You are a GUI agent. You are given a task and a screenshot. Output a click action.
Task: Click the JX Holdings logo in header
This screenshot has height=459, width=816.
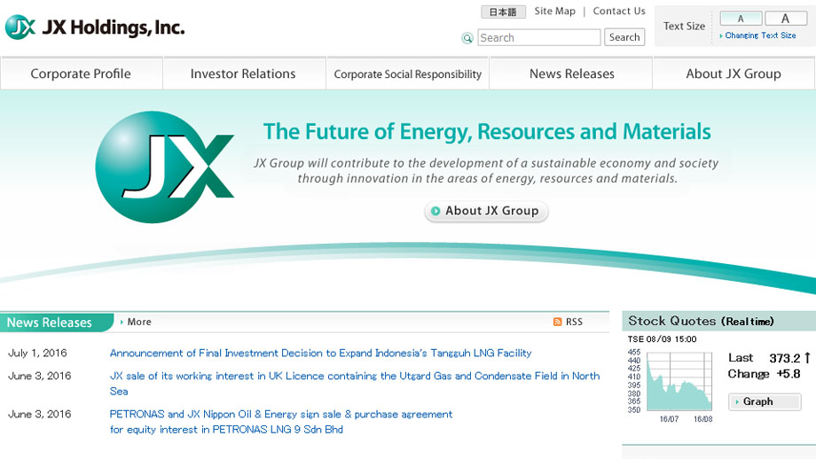[95, 27]
